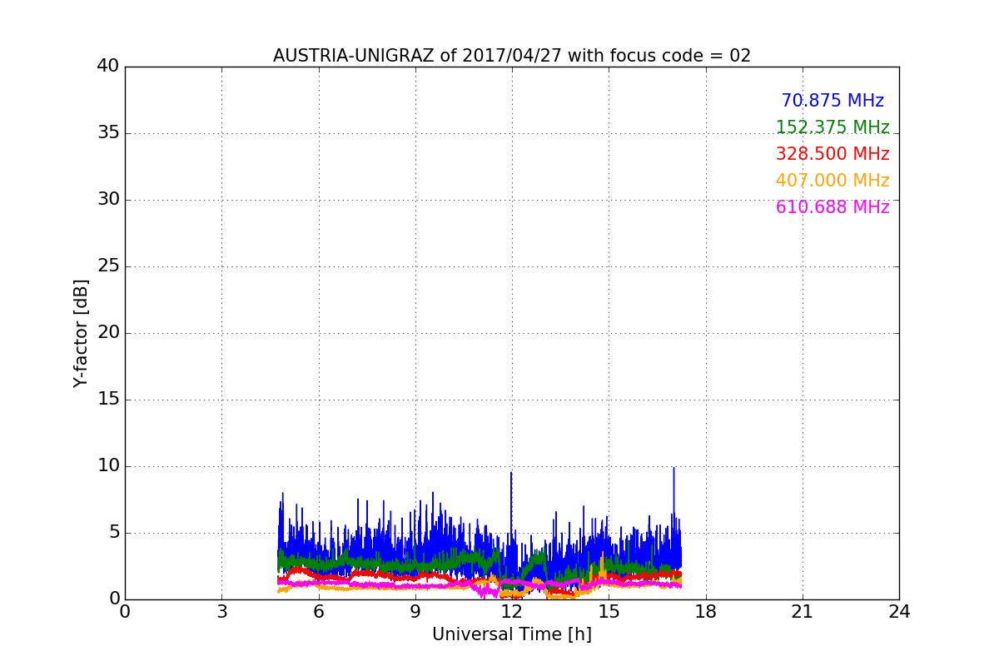The height and width of the screenshot is (666, 999).
Task: Click the y-axis tick label 40
Action: coord(108,67)
